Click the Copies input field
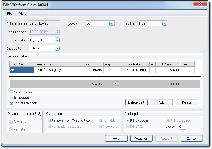 182,127
